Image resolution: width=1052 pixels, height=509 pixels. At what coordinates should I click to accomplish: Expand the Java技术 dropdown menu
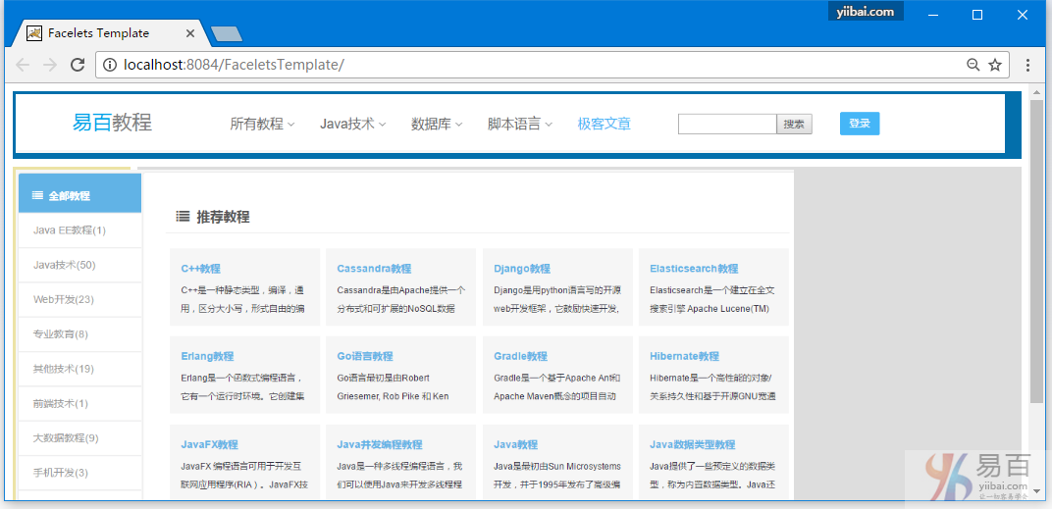(352, 124)
